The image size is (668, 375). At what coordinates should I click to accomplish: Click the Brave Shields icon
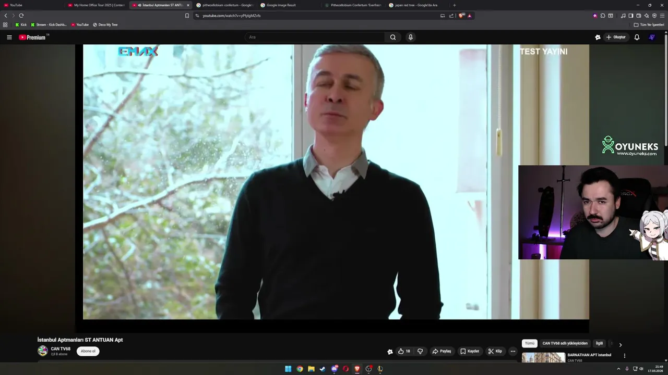click(461, 16)
